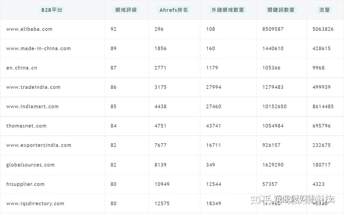Screen dimensions: 344x214
Task: Click backlink domains value 27994
Action: pos(213,87)
